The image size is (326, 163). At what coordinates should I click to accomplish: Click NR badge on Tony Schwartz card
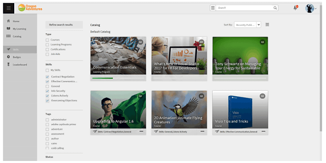pos(262,42)
